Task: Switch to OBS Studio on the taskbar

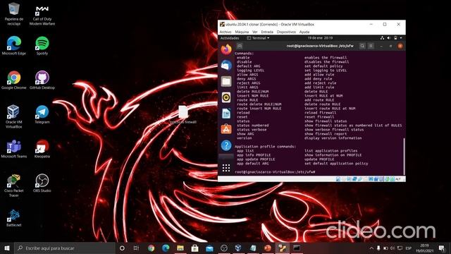Action: 224,248
